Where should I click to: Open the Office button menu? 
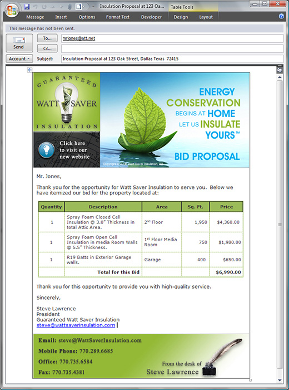click(x=12, y=11)
